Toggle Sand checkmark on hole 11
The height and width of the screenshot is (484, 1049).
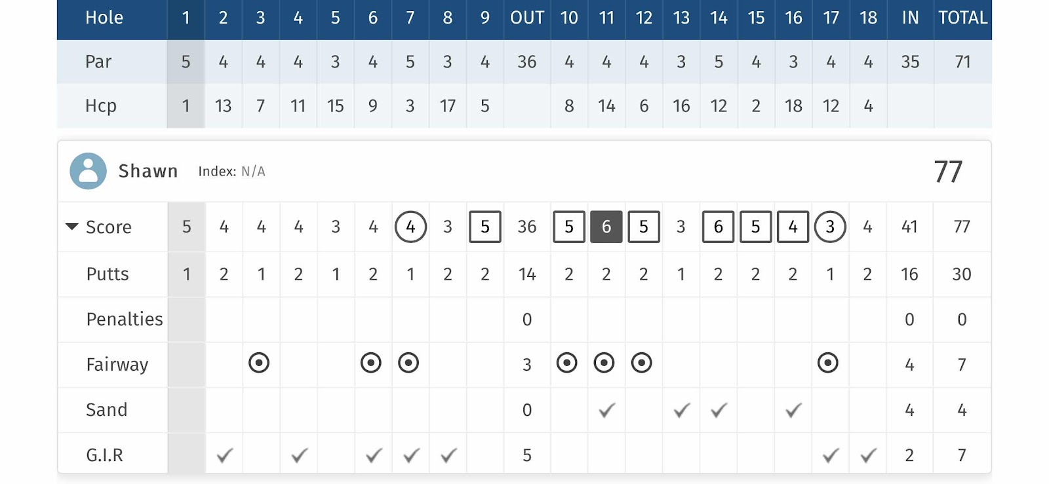pyautogui.click(x=607, y=410)
